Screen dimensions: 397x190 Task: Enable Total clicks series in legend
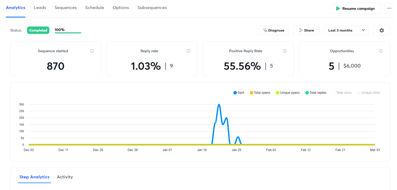pos(342,93)
